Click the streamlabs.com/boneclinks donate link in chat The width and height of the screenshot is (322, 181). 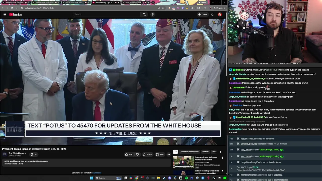click(270, 70)
